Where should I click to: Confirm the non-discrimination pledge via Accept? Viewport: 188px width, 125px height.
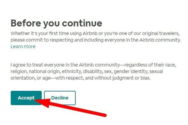[x=26, y=98]
